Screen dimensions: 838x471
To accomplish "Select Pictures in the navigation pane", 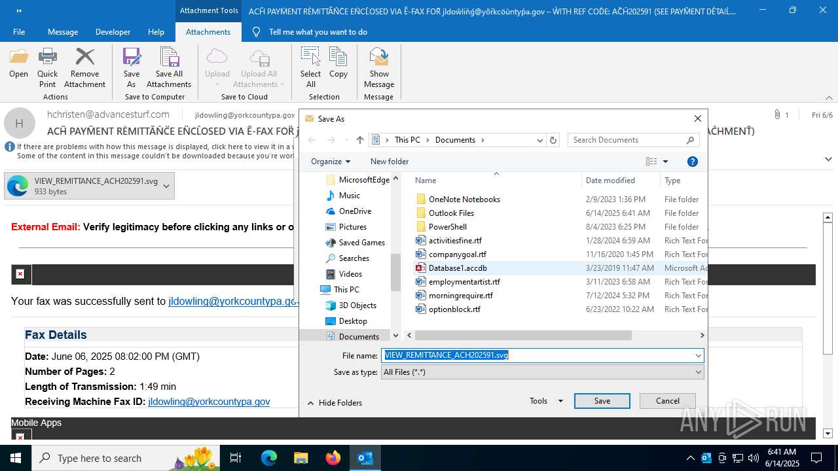I will click(x=352, y=226).
